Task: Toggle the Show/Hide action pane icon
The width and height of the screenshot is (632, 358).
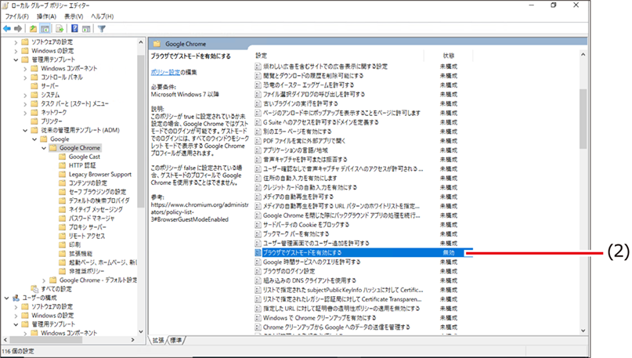Action: [86, 29]
